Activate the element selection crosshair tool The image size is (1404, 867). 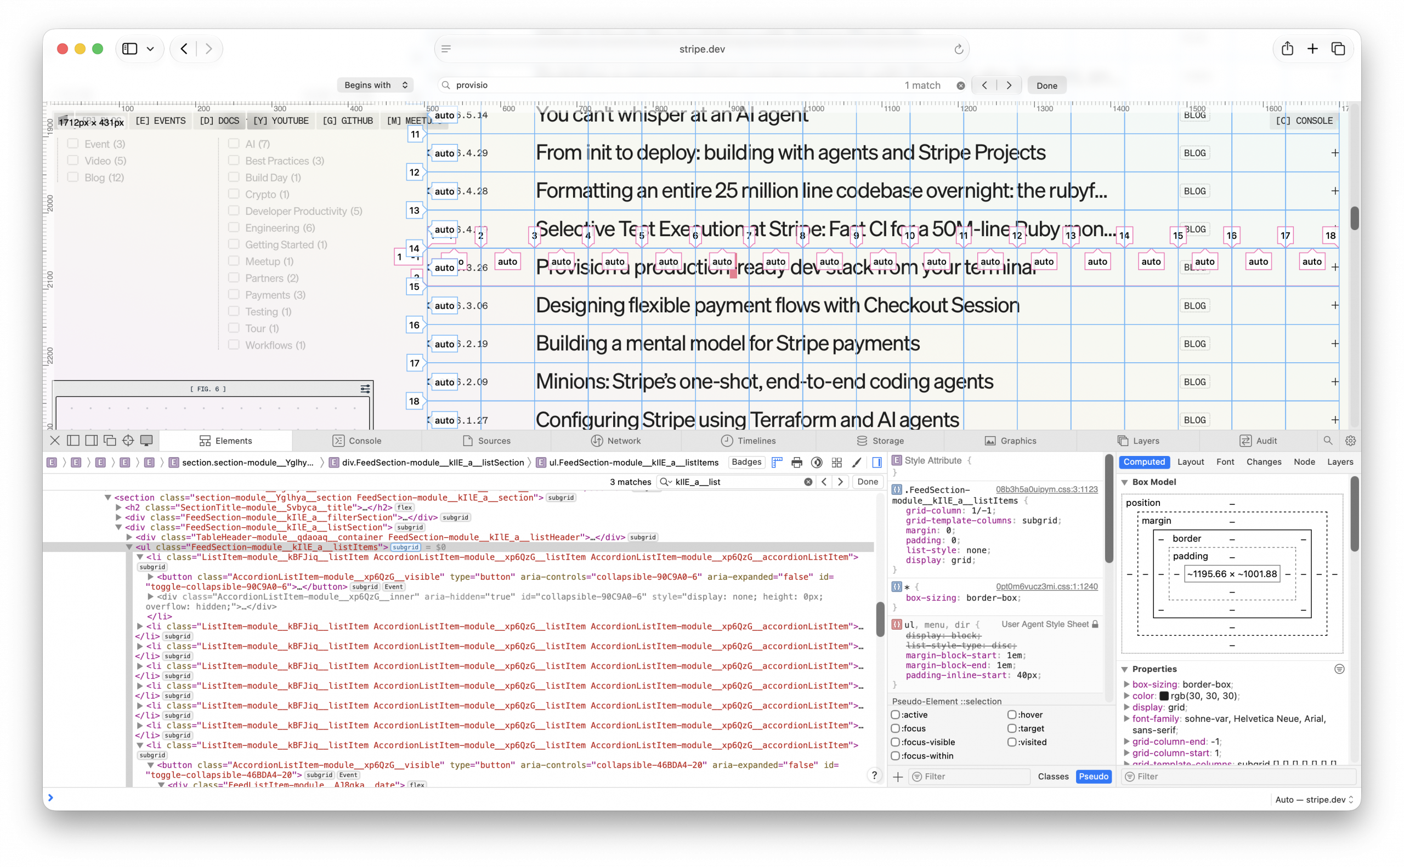[128, 441]
